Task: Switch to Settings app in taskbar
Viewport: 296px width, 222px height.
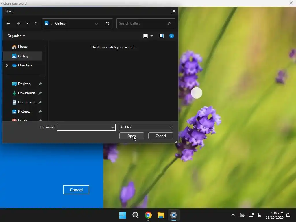Action: [x=174, y=215]
